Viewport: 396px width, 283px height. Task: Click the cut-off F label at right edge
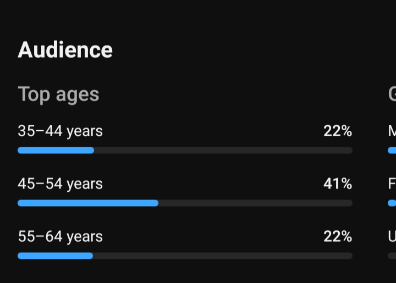click(x=392, y=184)
